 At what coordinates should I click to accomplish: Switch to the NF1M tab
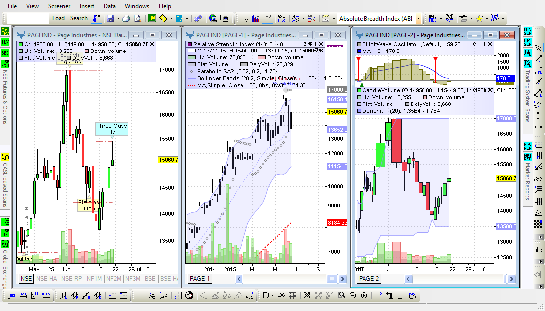click(x=94, y=278)
